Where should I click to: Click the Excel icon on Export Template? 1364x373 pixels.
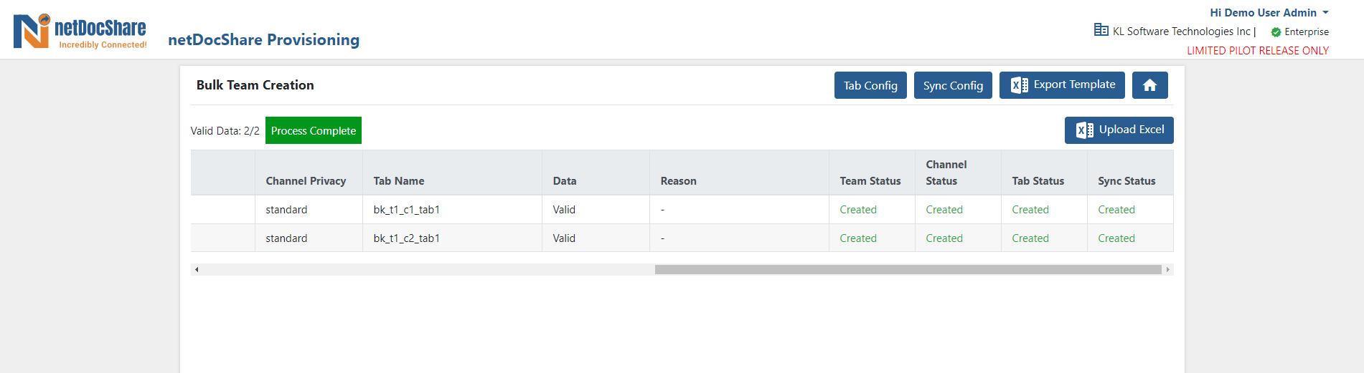click(x=1019, y=85)
